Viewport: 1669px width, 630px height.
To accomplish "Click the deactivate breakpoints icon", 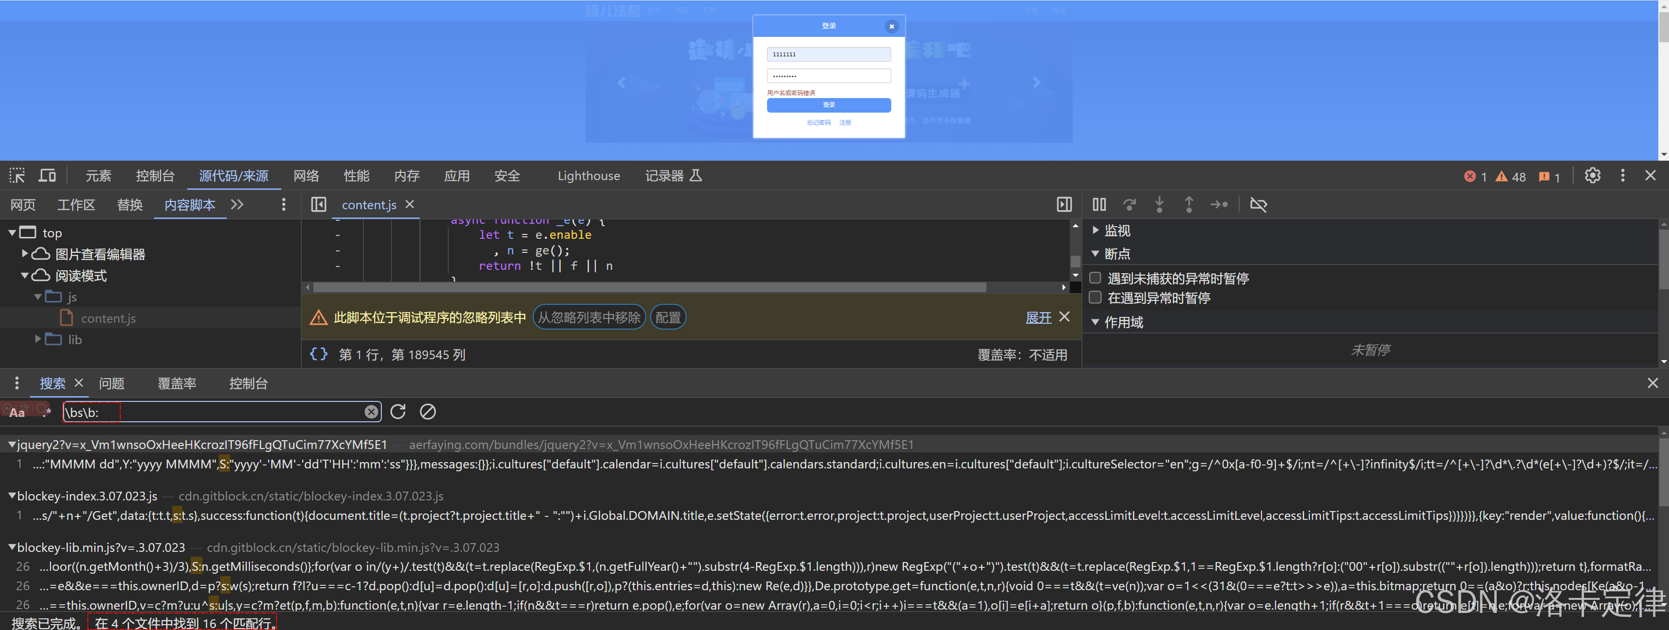I will coord(1258,205).
